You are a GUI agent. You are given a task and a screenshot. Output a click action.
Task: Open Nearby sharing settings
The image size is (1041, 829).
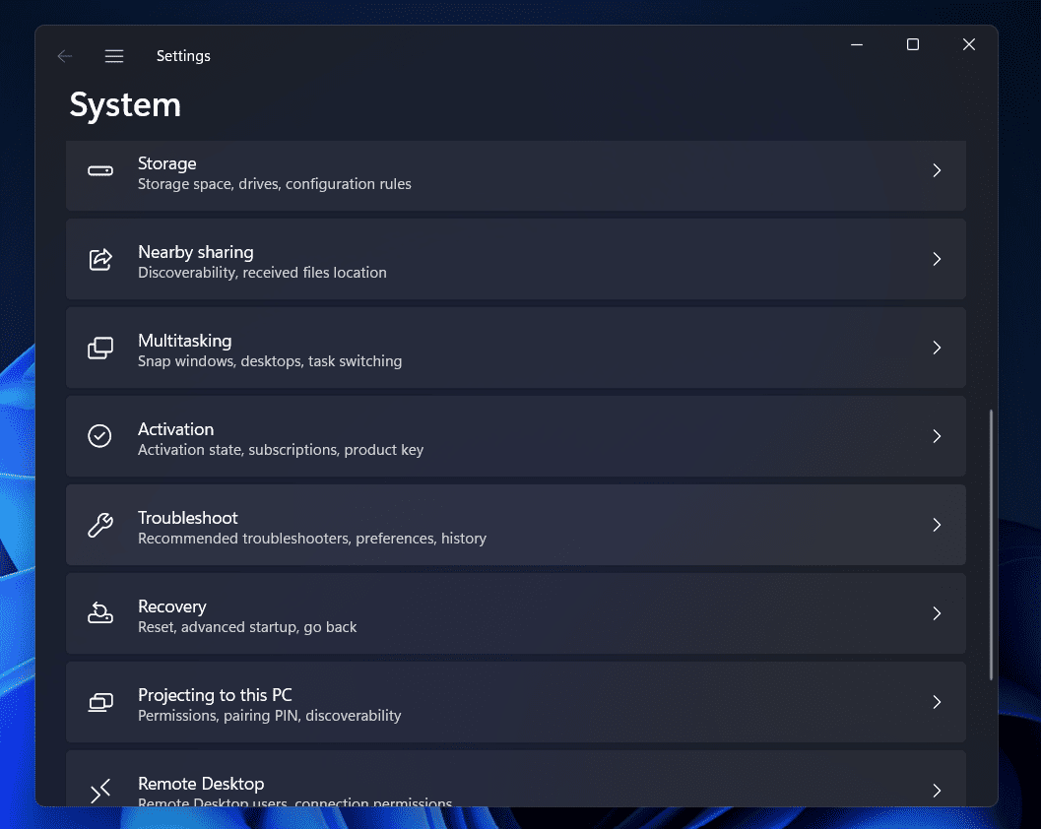(x=516, y=259)
